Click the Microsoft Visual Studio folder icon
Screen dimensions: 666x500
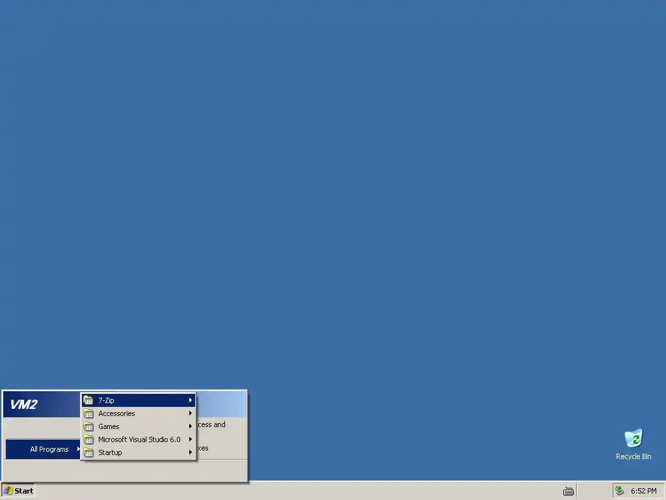tap(88, 439)
